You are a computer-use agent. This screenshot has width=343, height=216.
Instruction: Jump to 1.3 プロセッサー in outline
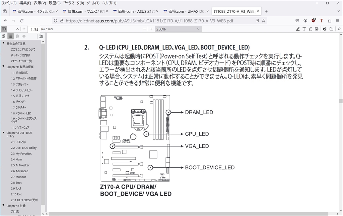pos(20,84)
